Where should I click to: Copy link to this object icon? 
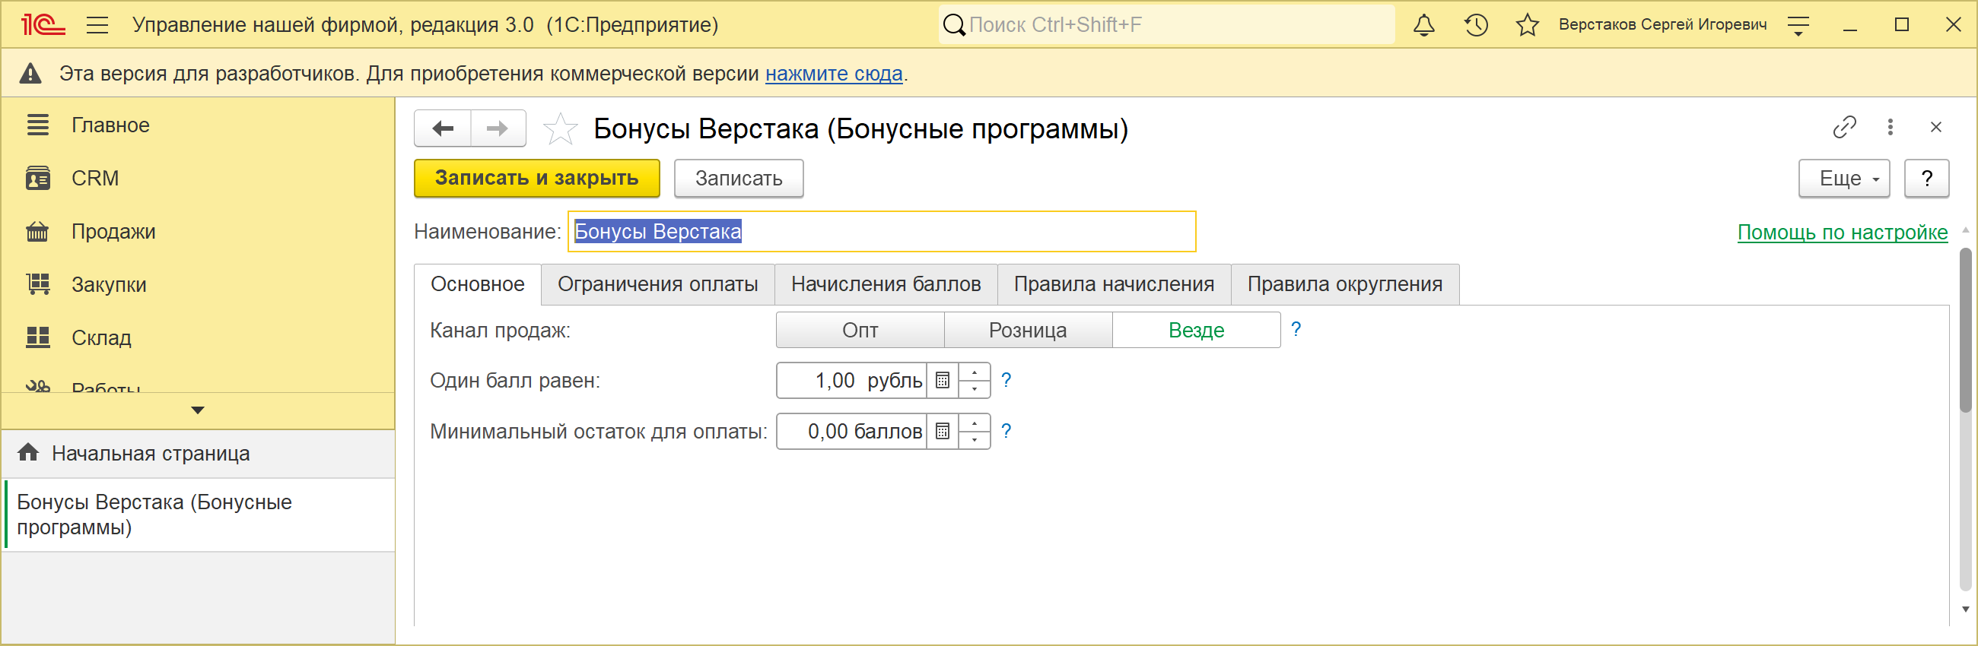click(1843, 128)
